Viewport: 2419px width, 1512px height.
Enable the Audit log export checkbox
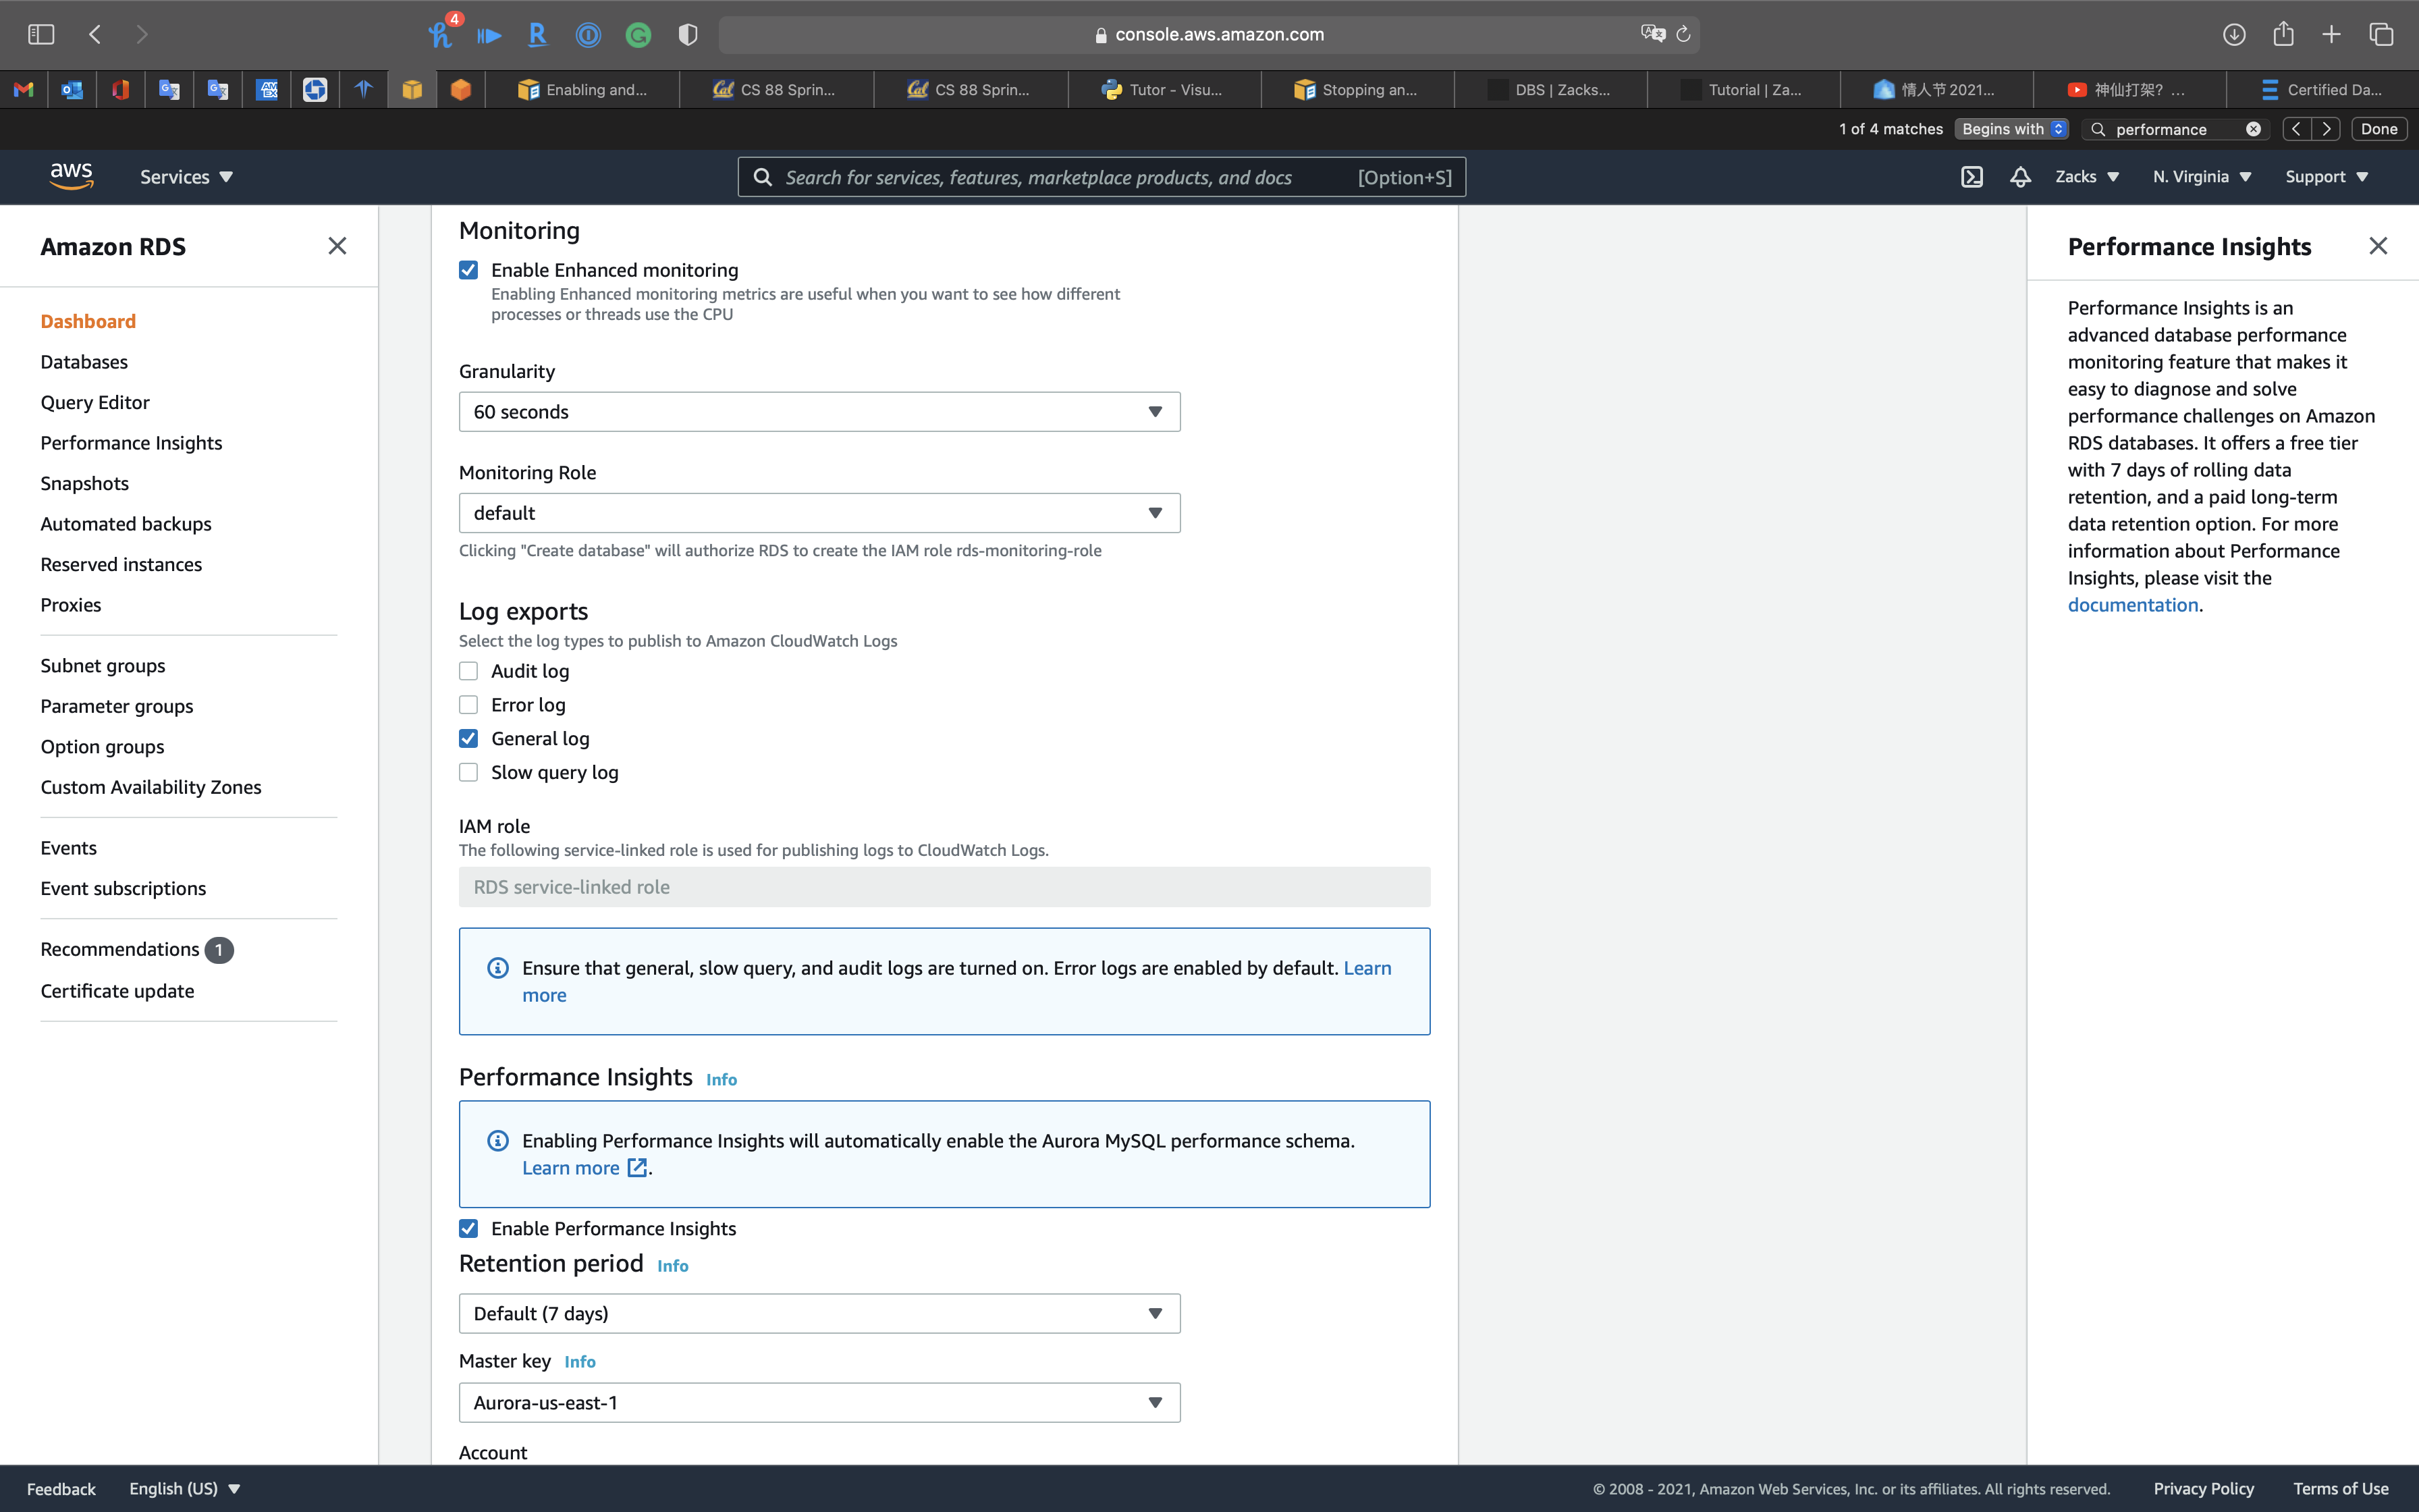click(469, 671)
